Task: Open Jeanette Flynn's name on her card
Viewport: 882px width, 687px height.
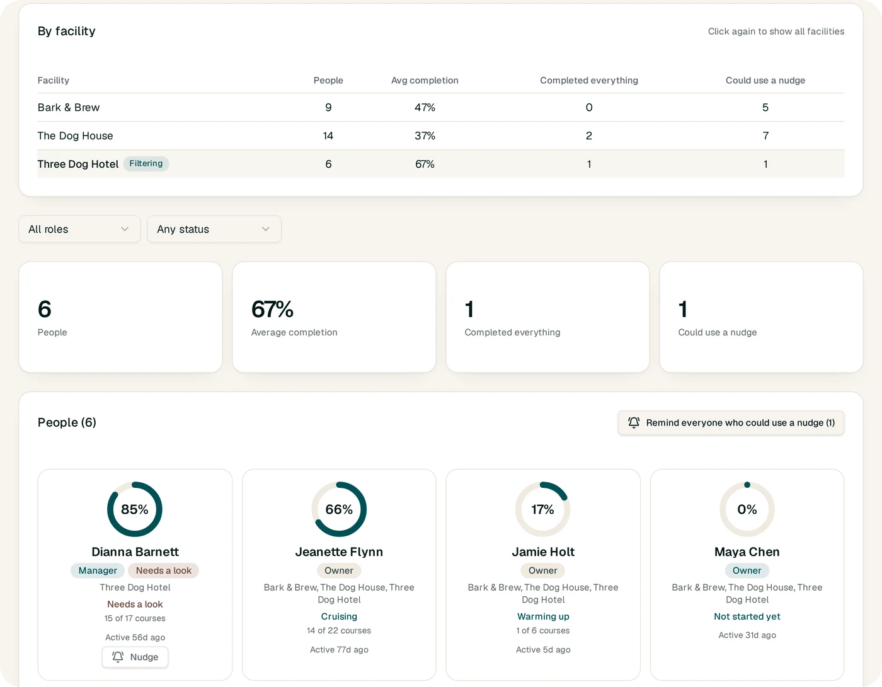Action: point(339,552)
